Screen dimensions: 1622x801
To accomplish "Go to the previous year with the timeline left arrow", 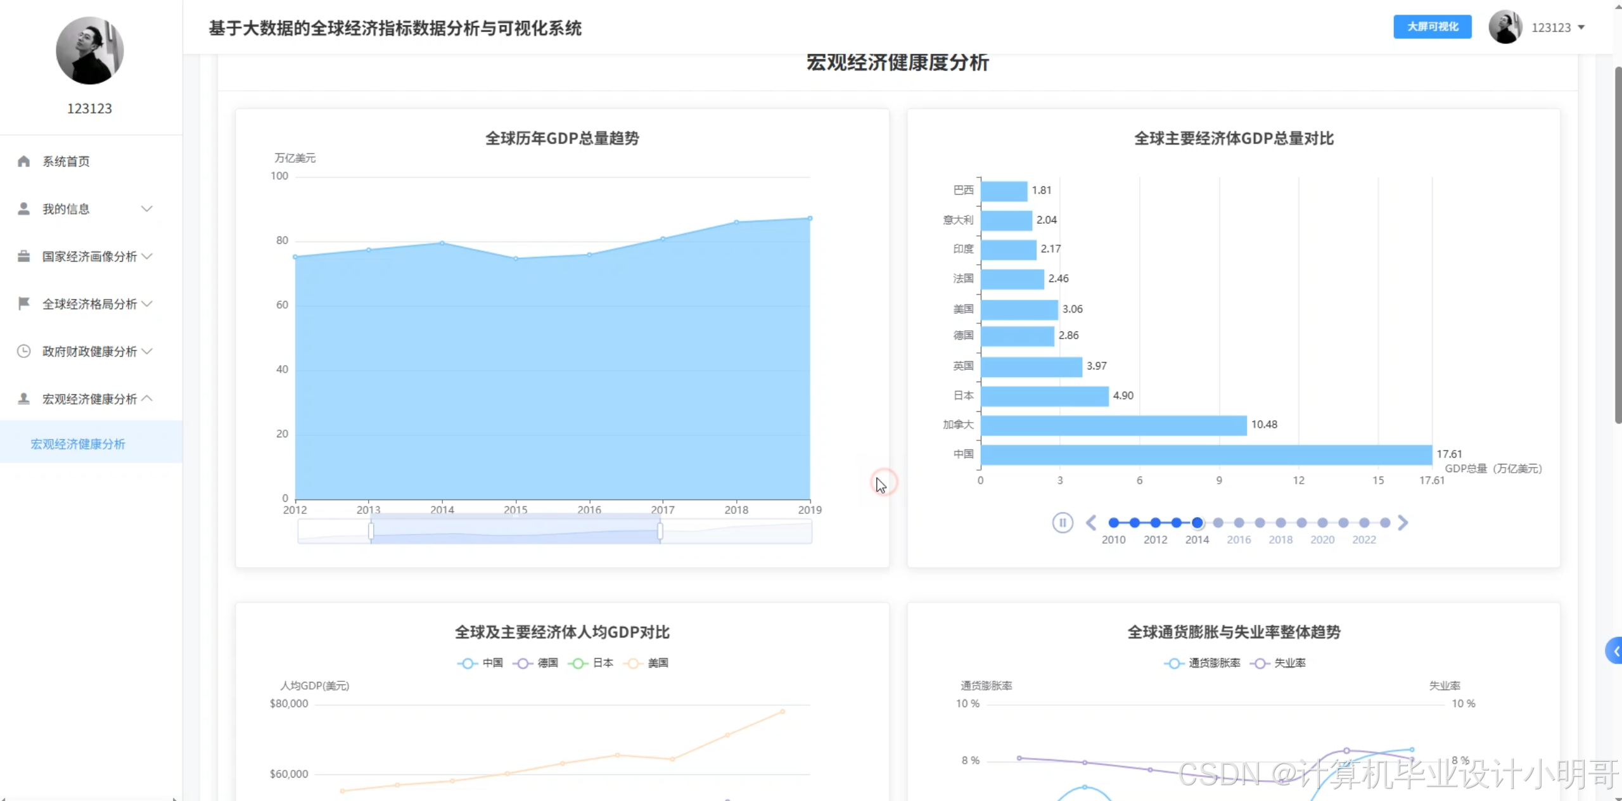I will coord(1091,523).
